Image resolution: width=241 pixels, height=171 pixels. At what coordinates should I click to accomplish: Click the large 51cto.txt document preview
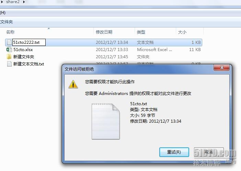[106, 121]
